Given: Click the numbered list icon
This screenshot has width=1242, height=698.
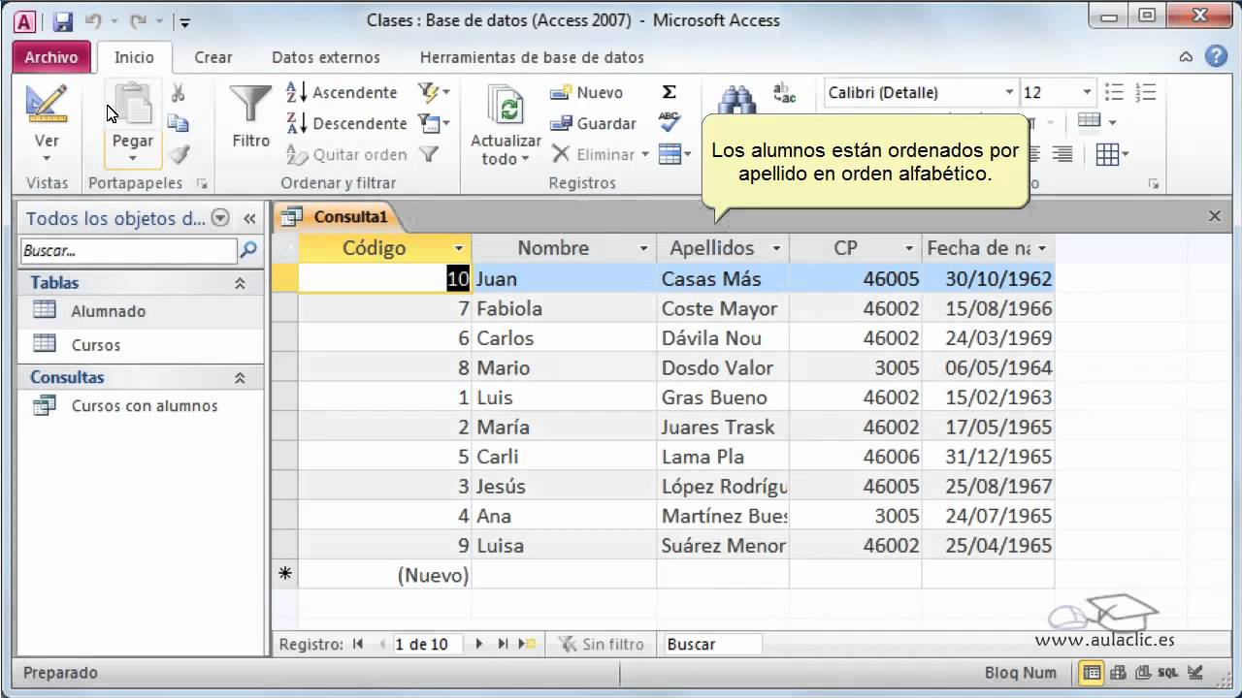Looking at the screenshot, I should 1146,93.
